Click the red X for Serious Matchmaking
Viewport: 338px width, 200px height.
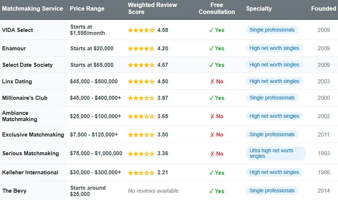pos(212,154)
